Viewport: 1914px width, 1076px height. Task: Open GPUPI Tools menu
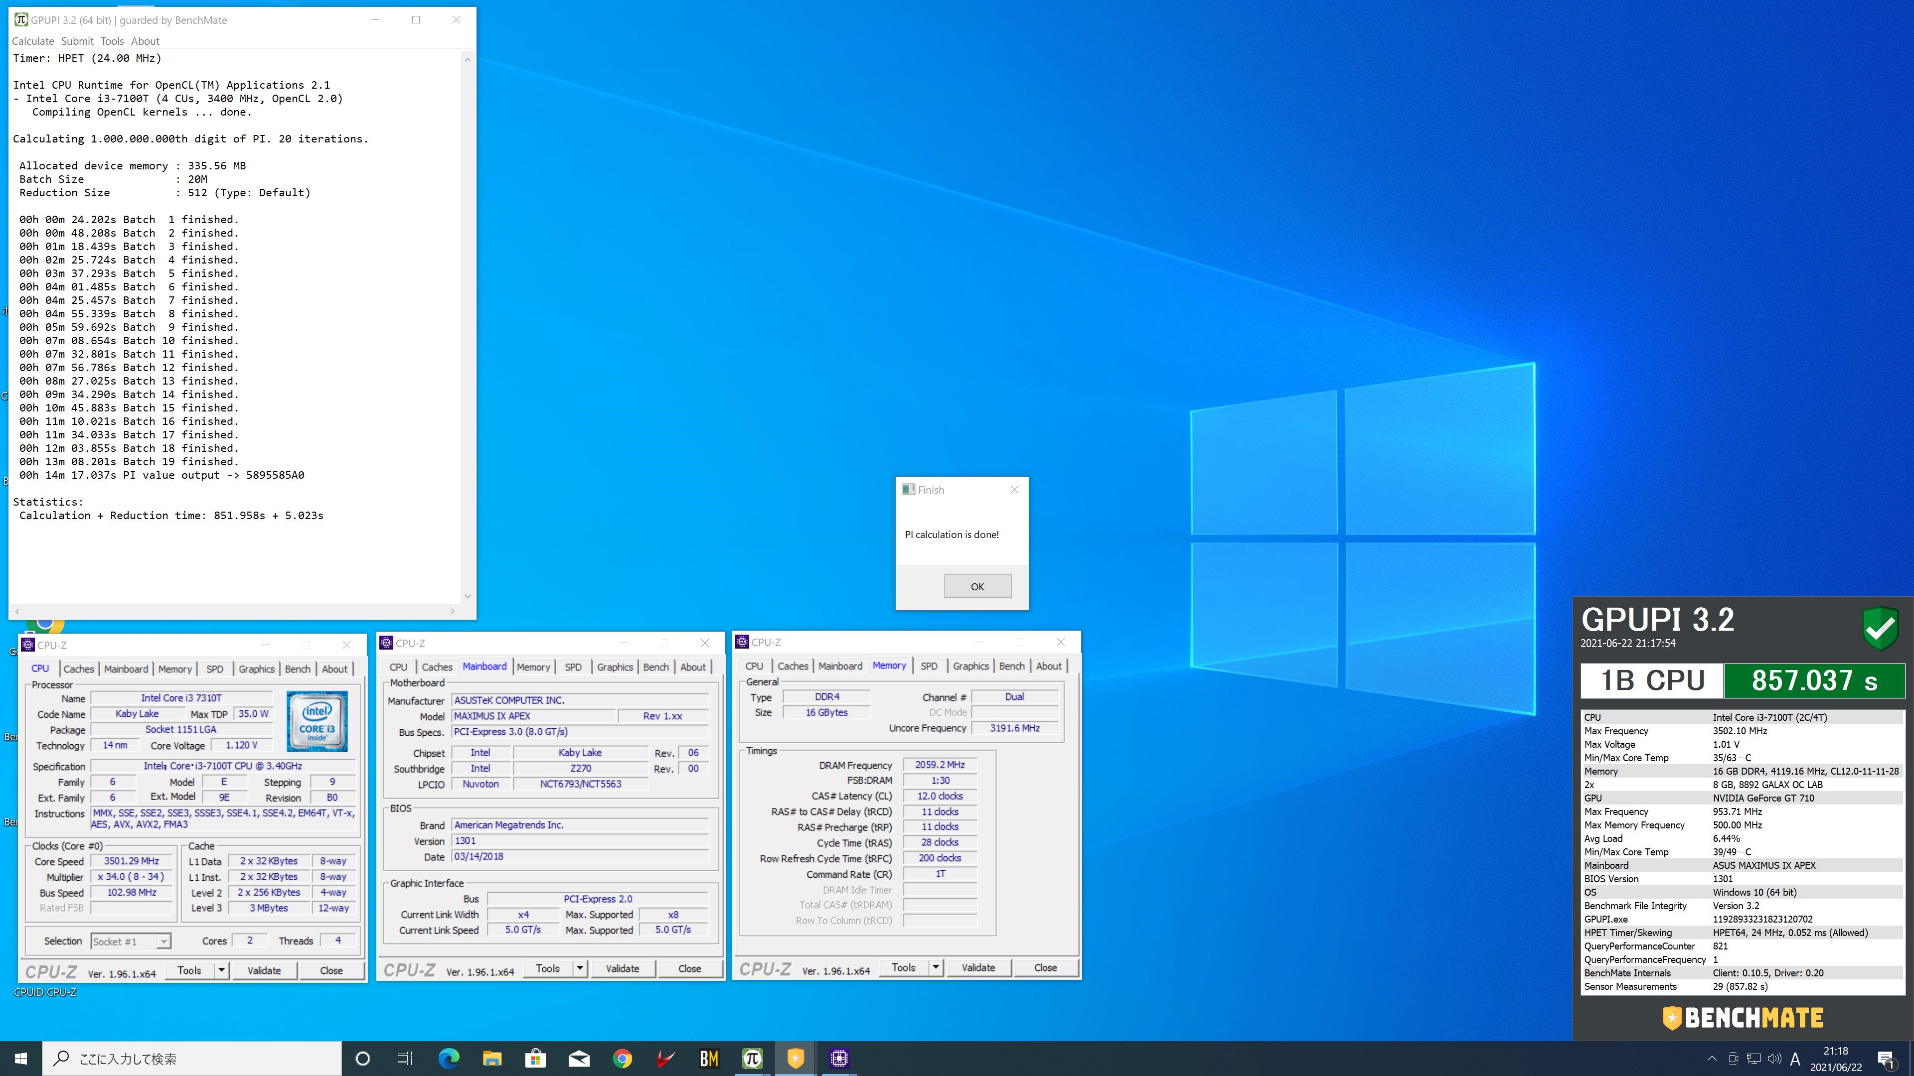point(112,41)
